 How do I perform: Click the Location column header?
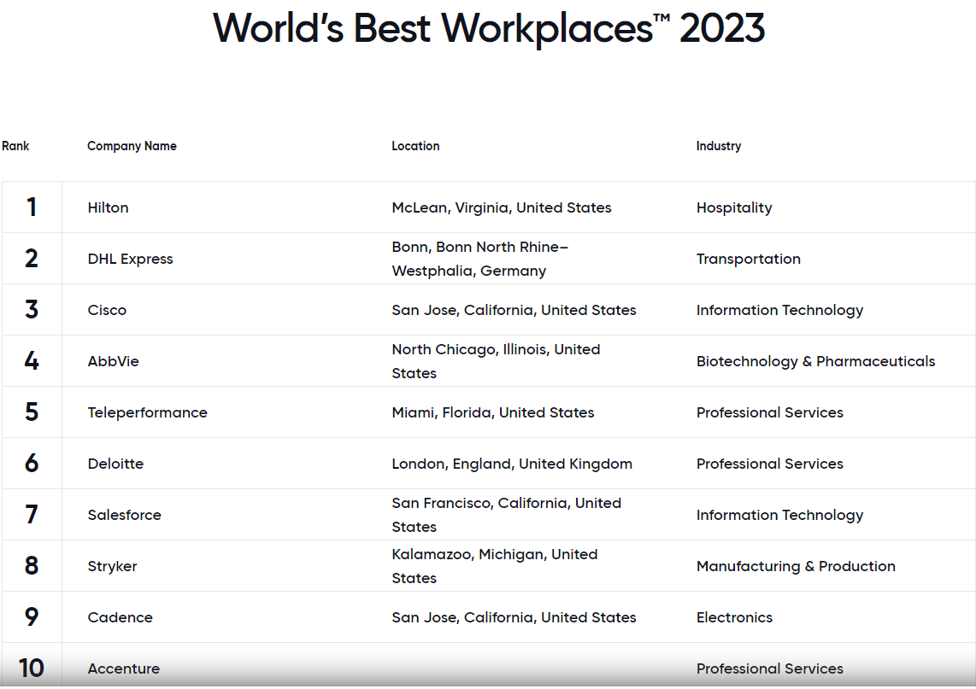pyautogui.click(x=416, y=146)
